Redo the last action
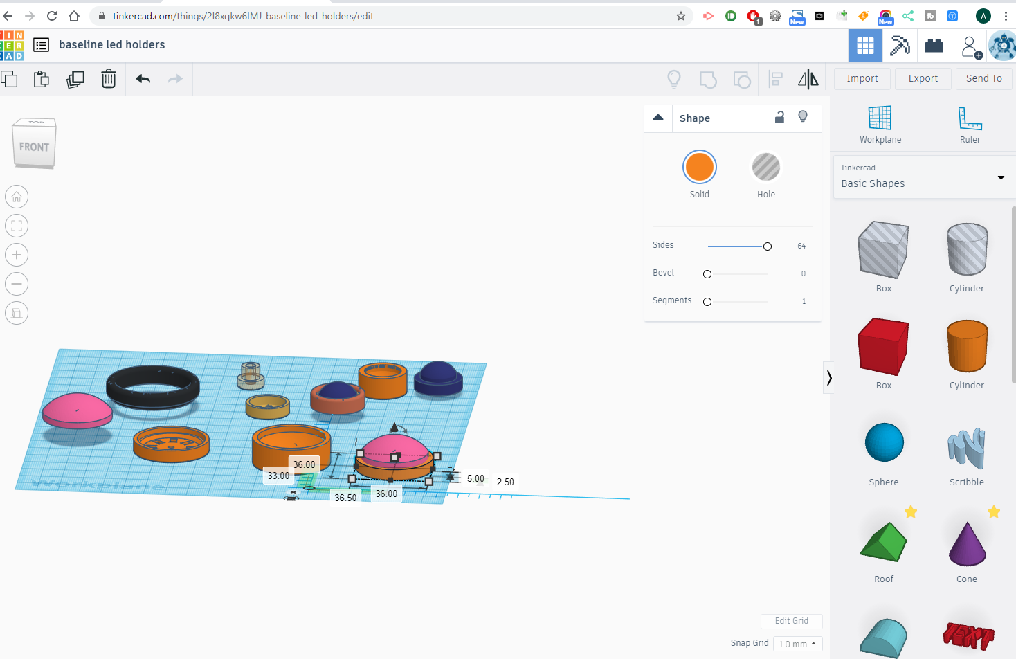Screen dimensions: 1016x659 coord(175,79)
